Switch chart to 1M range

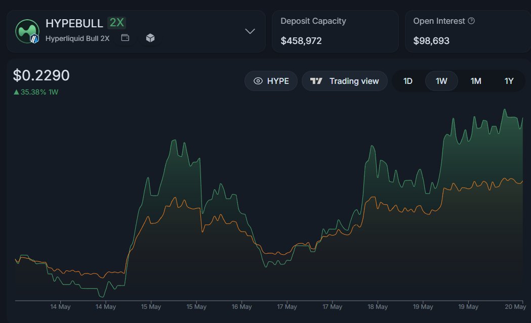pos(476,81)
